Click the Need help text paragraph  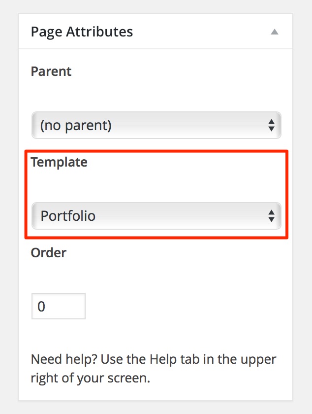154,369
